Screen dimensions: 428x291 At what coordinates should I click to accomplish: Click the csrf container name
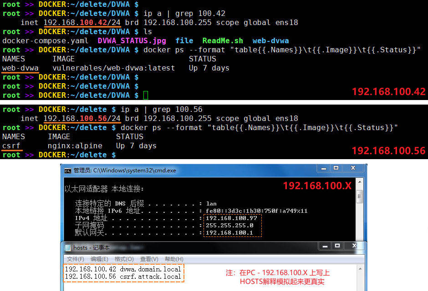pyautogui.click(x=11, y=146)
